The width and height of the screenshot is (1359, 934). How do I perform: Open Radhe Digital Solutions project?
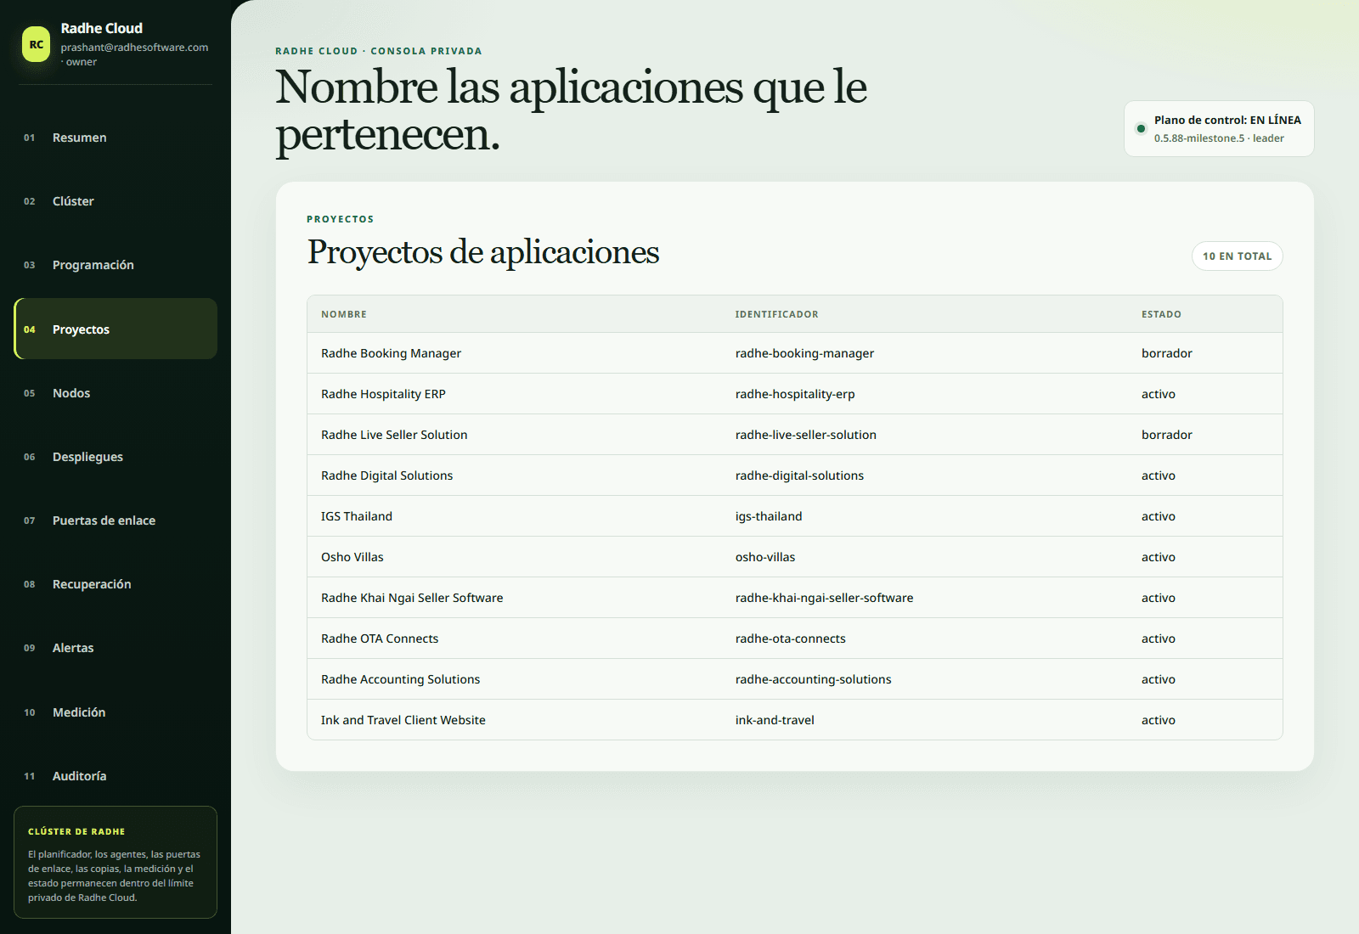(795, 475)
